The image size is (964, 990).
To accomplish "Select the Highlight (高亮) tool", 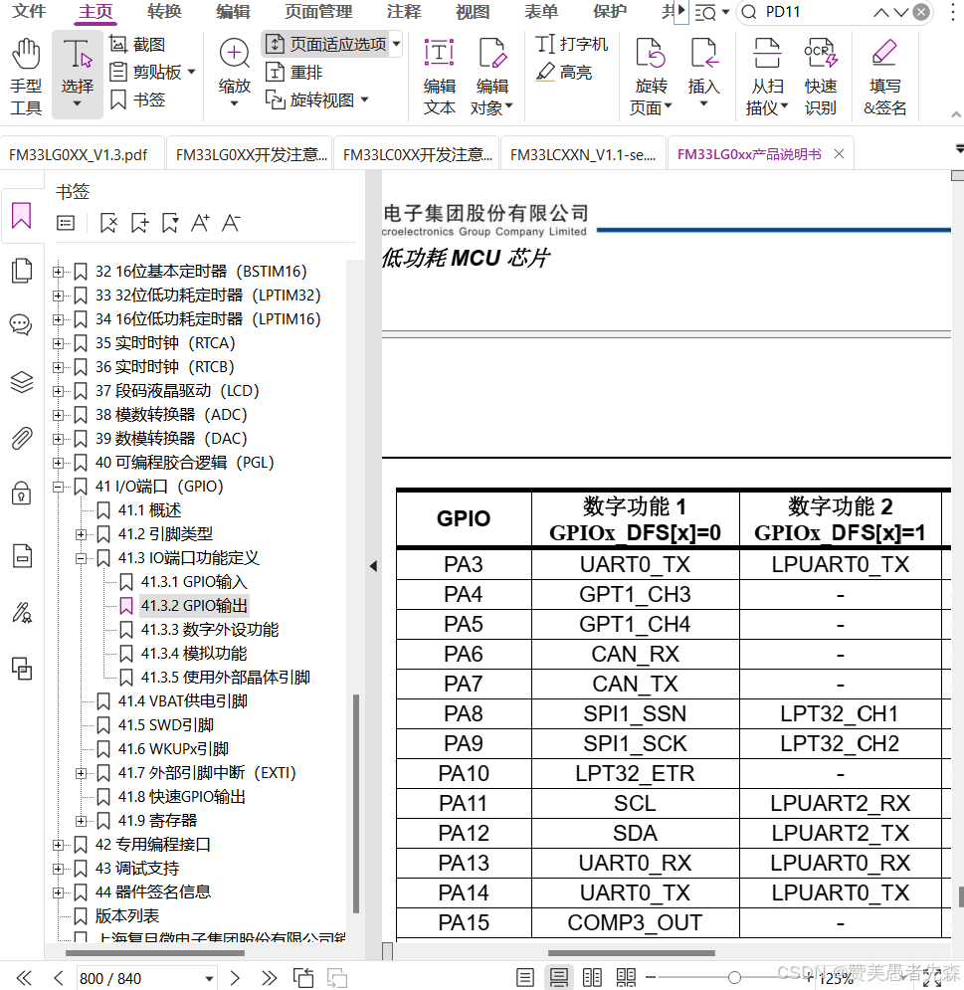I will pyautogui.click(x=564, y=72).
